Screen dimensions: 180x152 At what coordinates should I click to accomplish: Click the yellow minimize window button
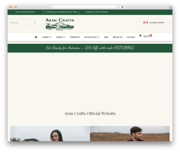pyautogui.click(x=13, y=7)
